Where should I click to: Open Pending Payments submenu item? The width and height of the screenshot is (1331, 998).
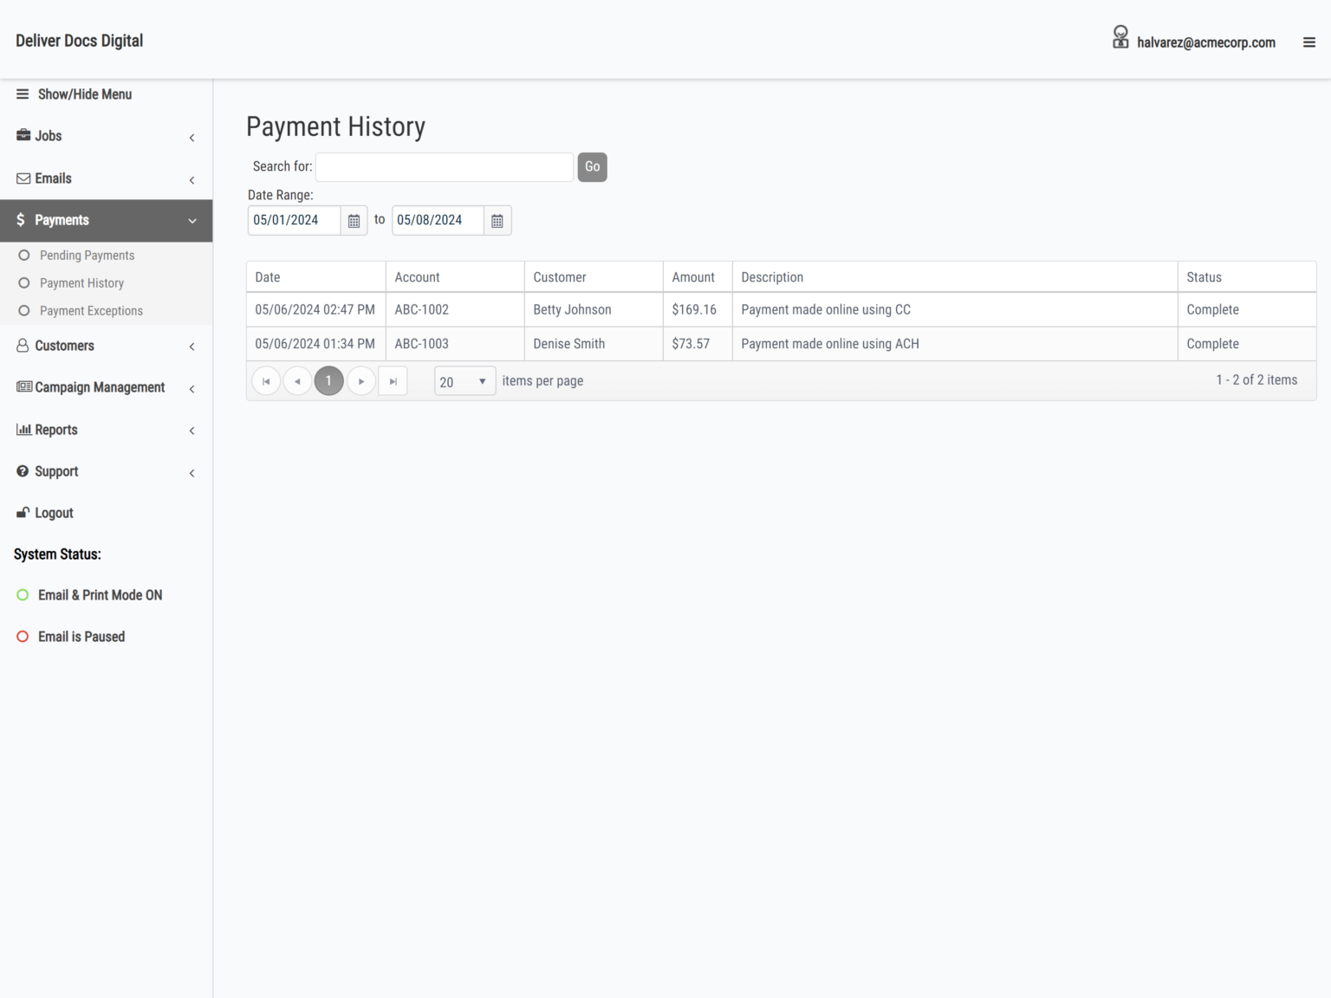(87, 256)
